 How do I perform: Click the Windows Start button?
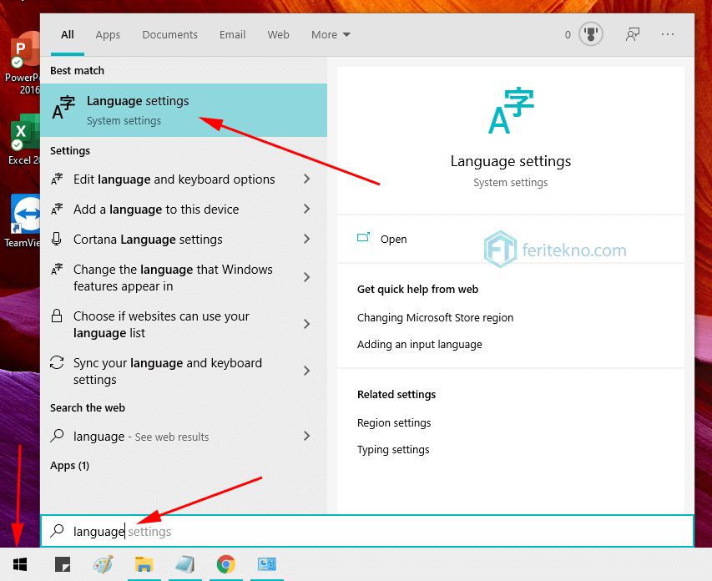[x=20, y=564]
